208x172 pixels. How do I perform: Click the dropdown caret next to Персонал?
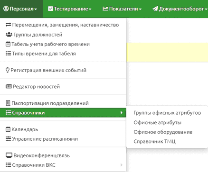pyautogui.click(x=36, y=9)
